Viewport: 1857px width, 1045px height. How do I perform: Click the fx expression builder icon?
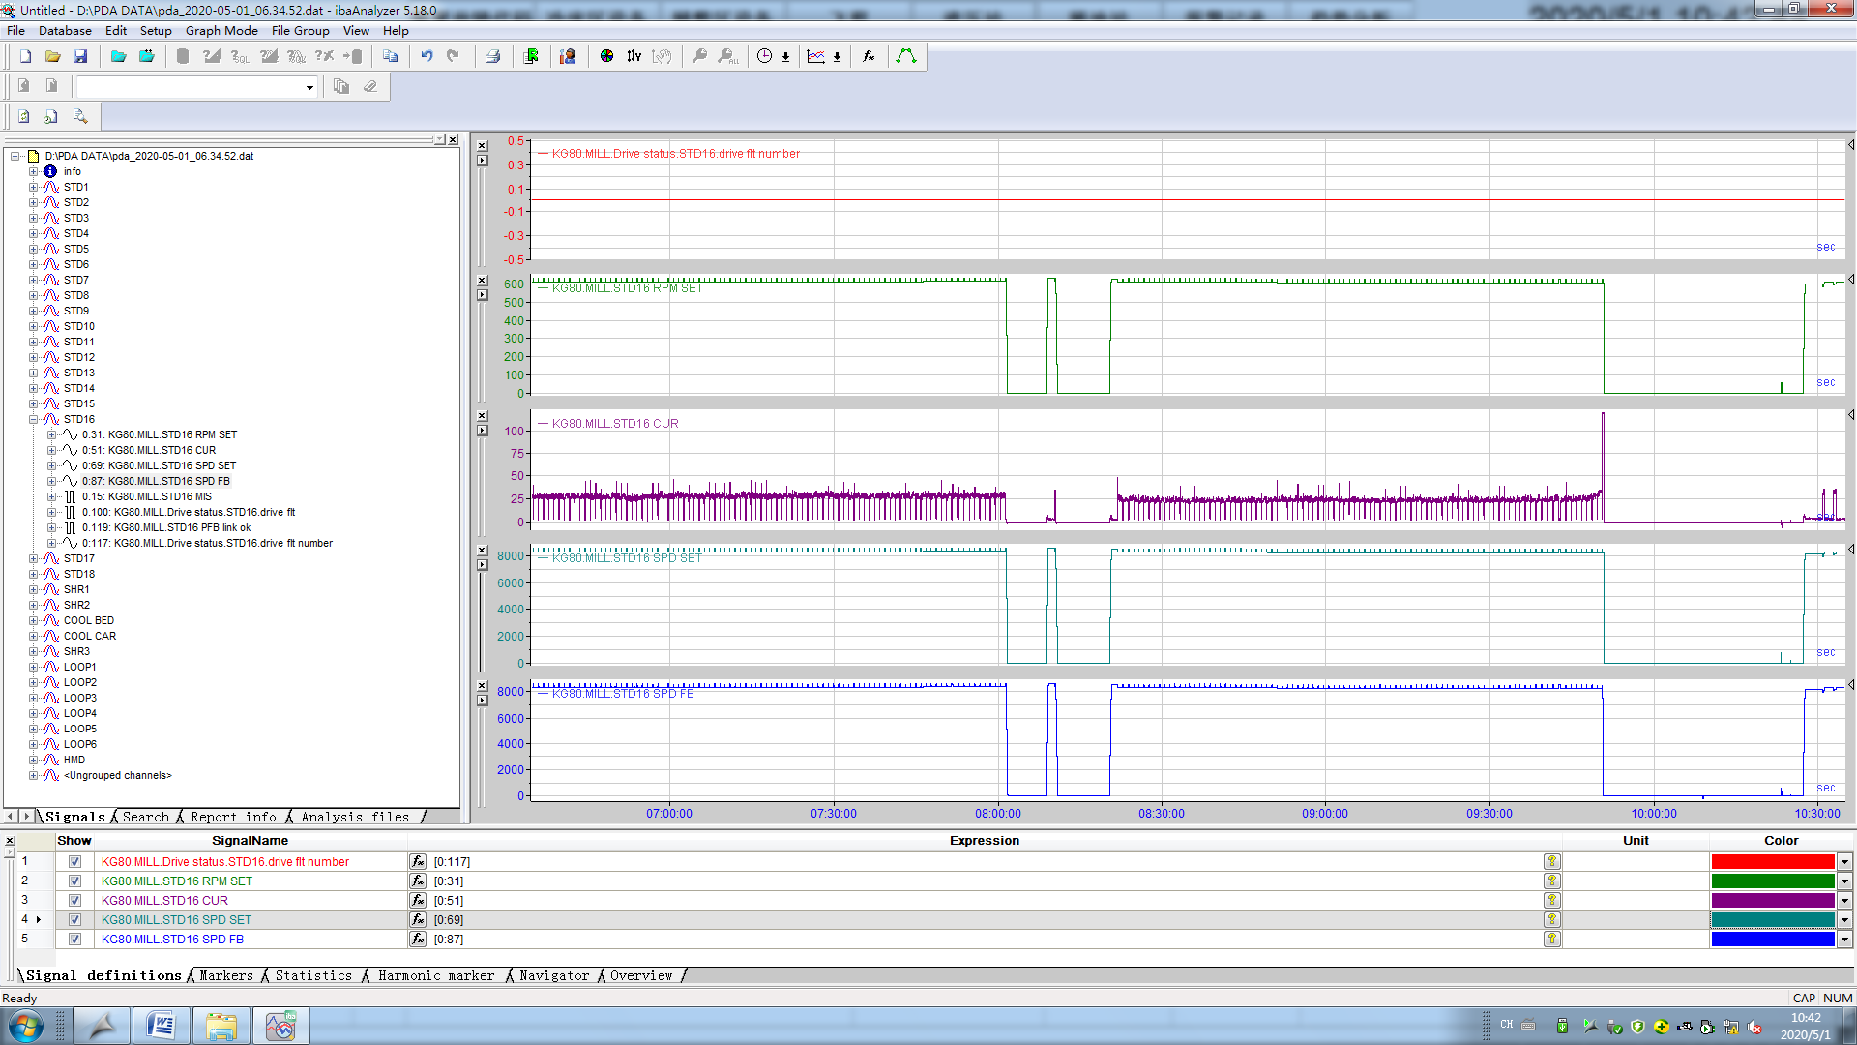click(869, 57)
